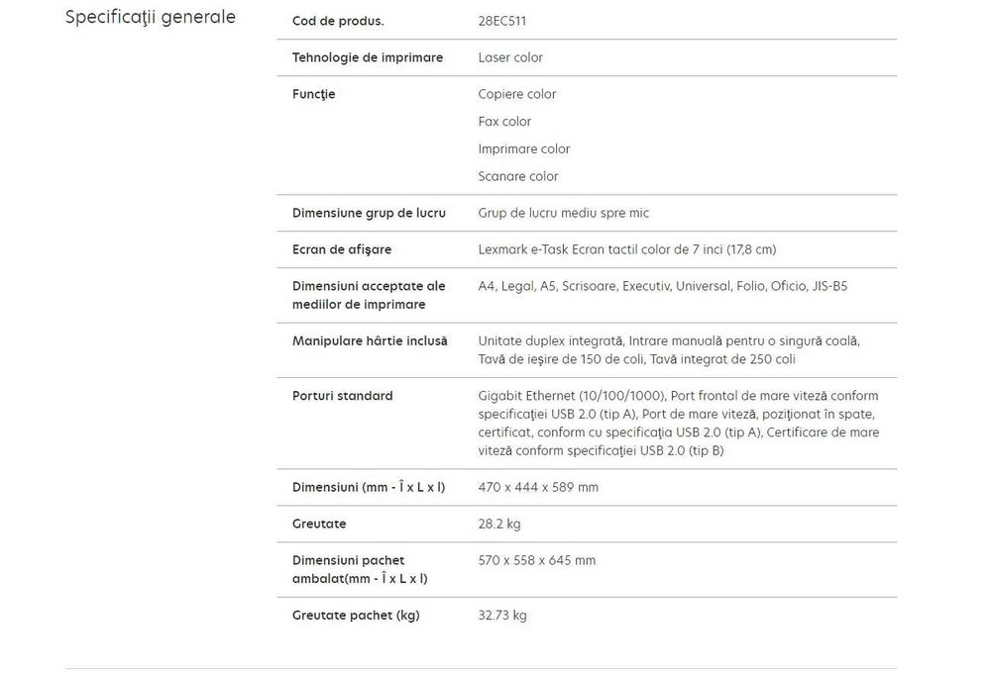Click the "Porturi standard" label
Screen dimensions: 991x673
(343, 396)
